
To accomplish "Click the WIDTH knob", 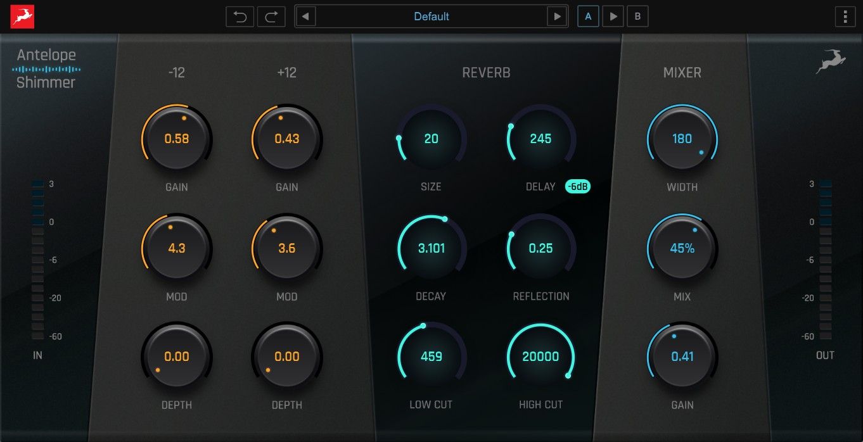I will pos(682,138).
